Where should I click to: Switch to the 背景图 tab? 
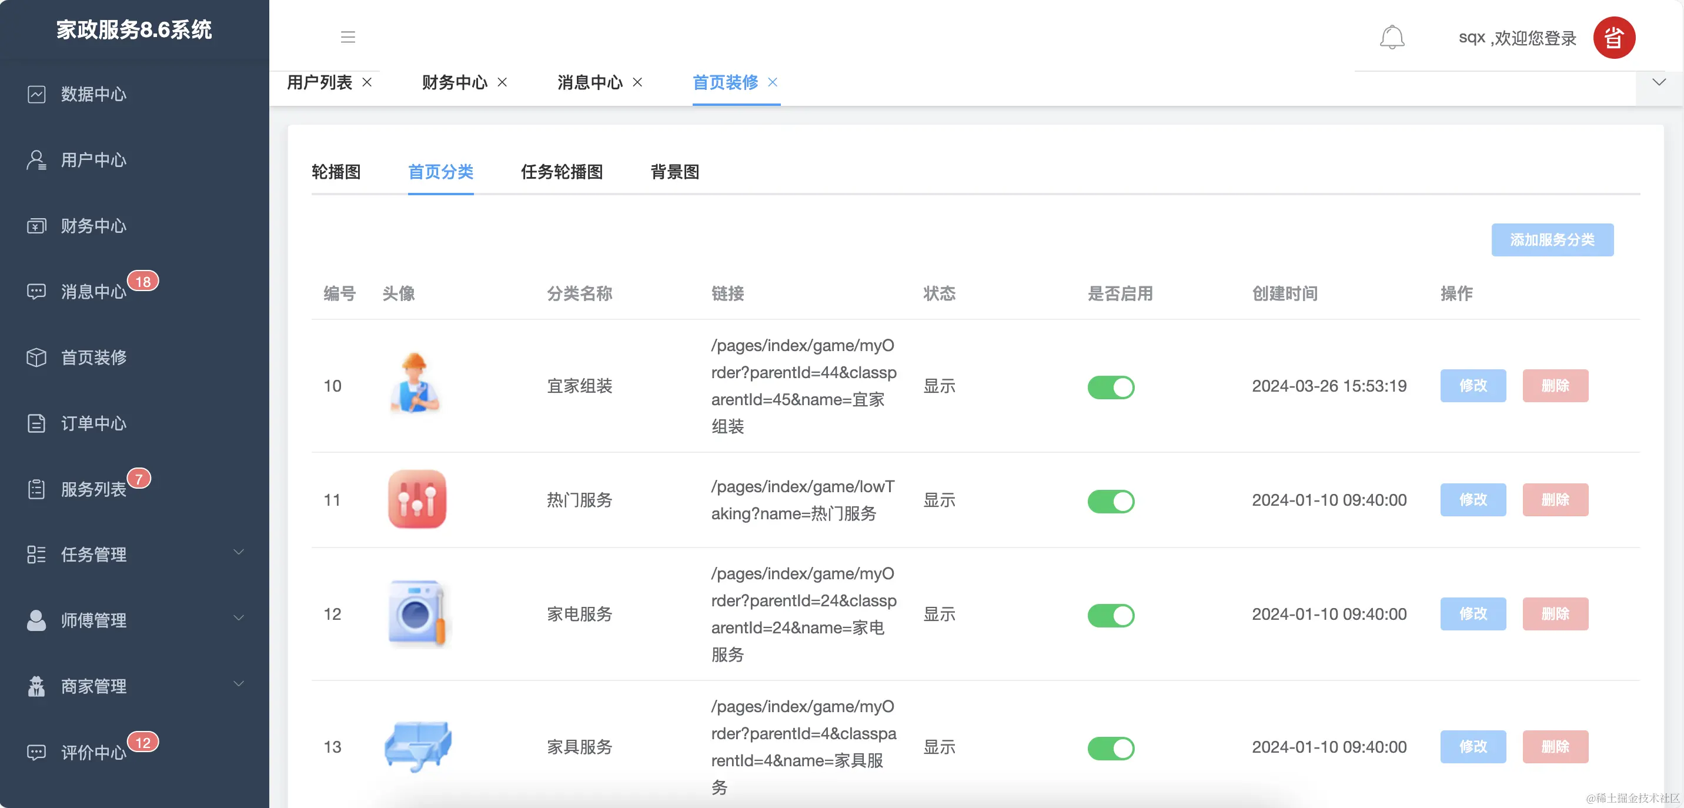click(674, 172)
